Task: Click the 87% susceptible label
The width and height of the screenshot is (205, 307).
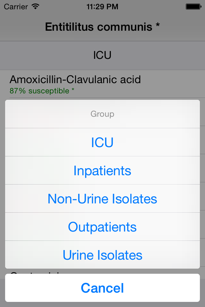Action: [39, 91]
